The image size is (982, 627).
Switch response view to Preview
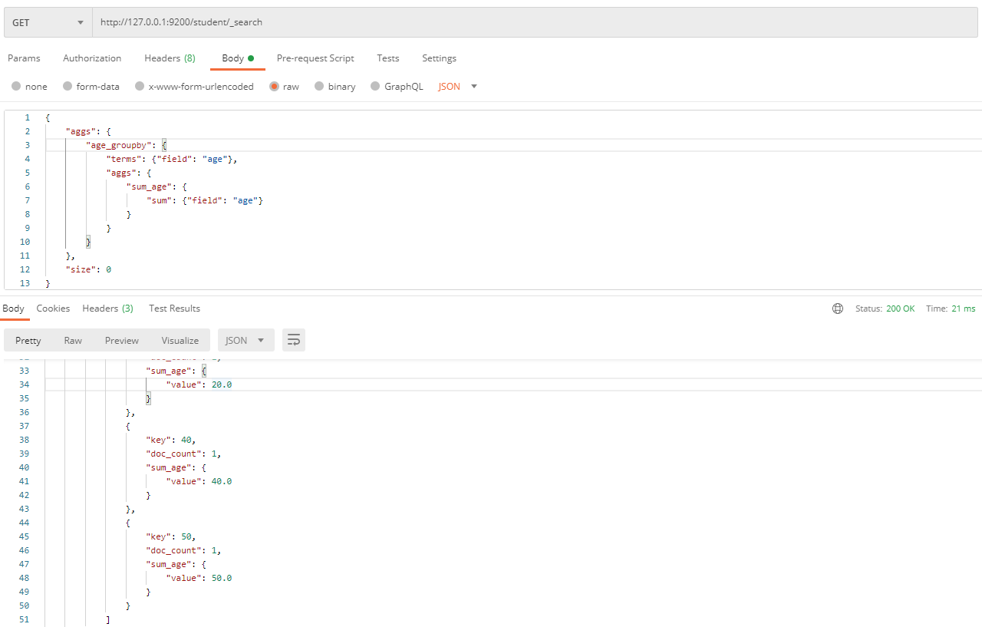(122, 341)
